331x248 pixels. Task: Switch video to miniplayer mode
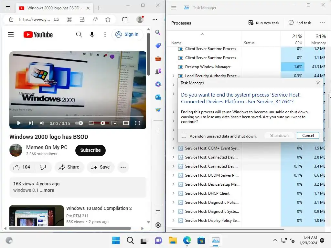point(114,123)
